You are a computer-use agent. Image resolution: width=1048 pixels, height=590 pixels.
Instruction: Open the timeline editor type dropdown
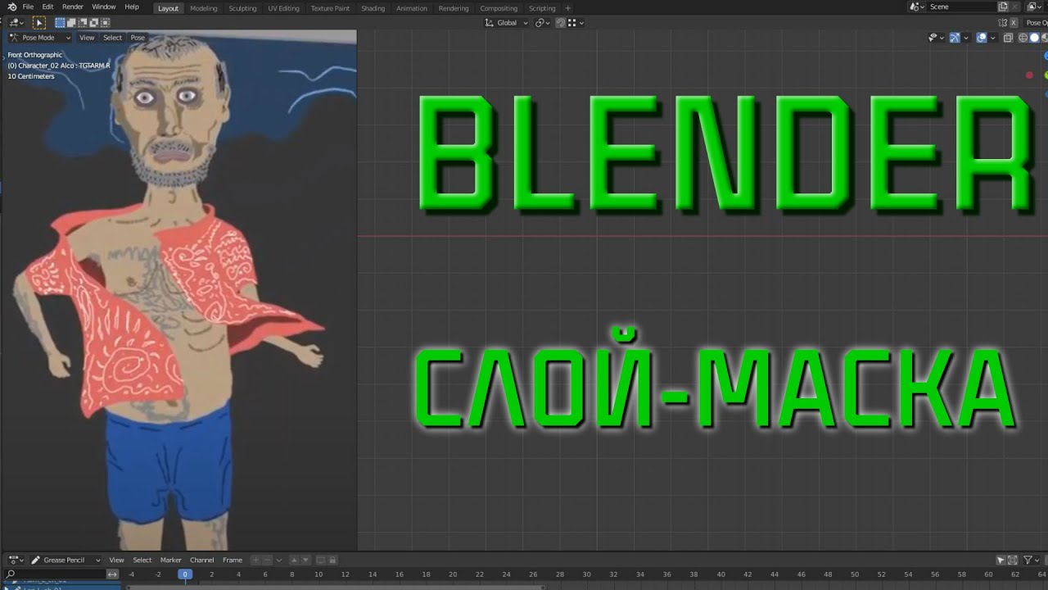click(16, 560)
